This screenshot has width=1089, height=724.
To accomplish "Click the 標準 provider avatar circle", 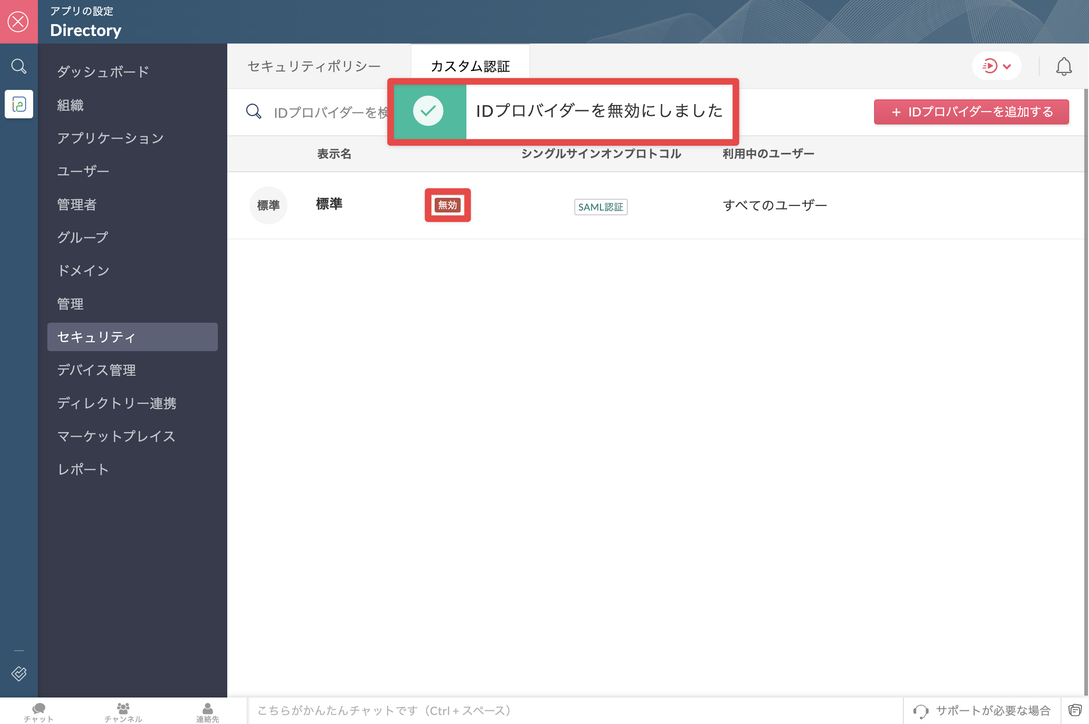I will pos(268,205).
